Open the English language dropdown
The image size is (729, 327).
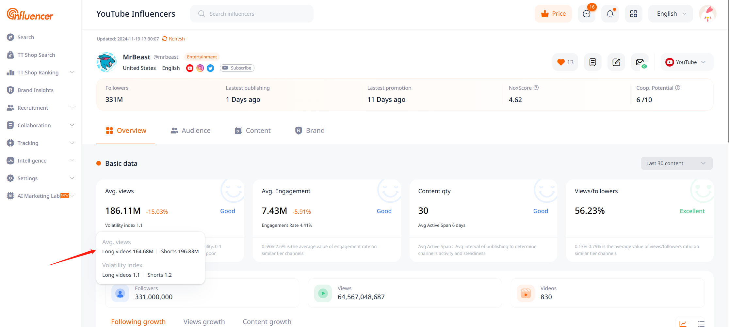tap(671, 14)
